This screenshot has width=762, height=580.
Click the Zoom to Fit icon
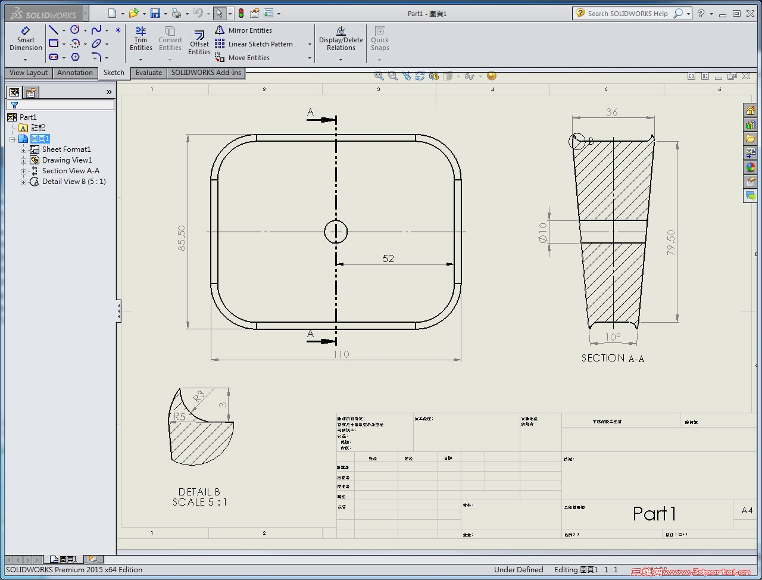click(x=379, y=76)
